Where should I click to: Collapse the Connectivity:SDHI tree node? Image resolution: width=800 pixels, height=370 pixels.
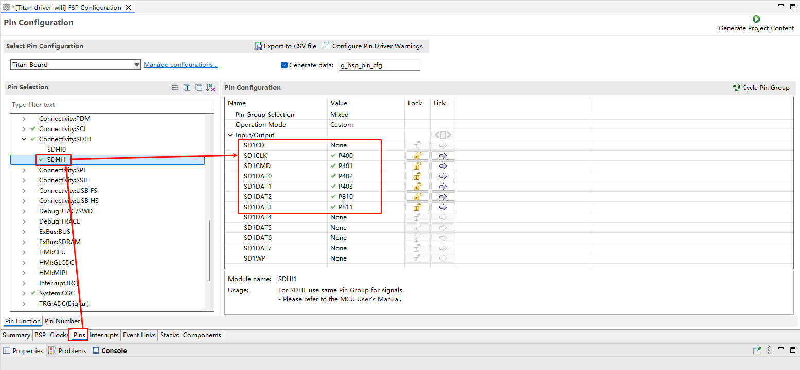[x=24, y=139]
